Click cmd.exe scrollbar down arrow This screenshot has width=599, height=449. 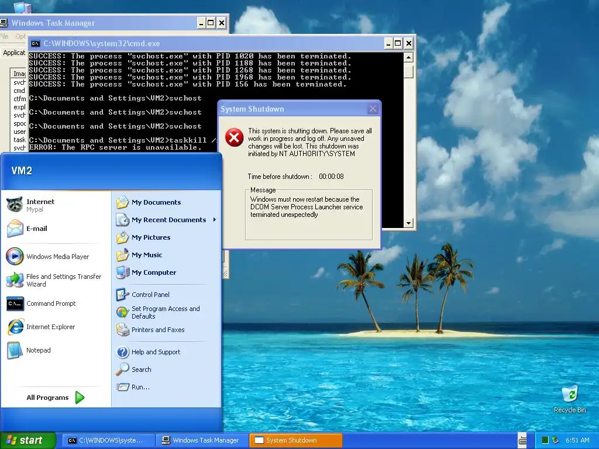[x=408, y=223]
